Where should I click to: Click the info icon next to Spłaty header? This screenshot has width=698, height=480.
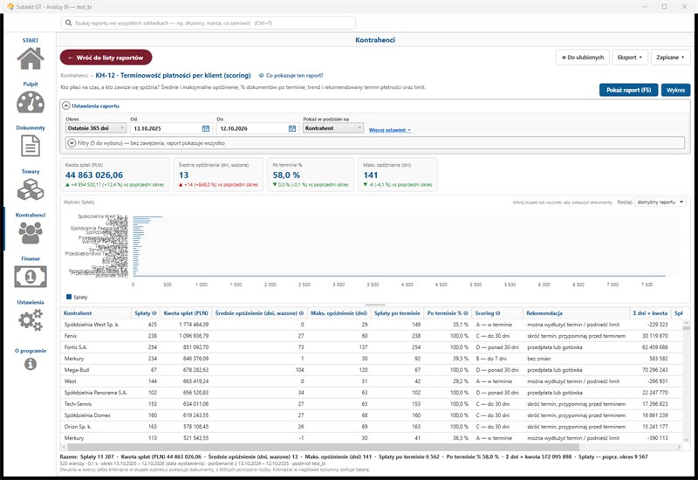[154, 313]
